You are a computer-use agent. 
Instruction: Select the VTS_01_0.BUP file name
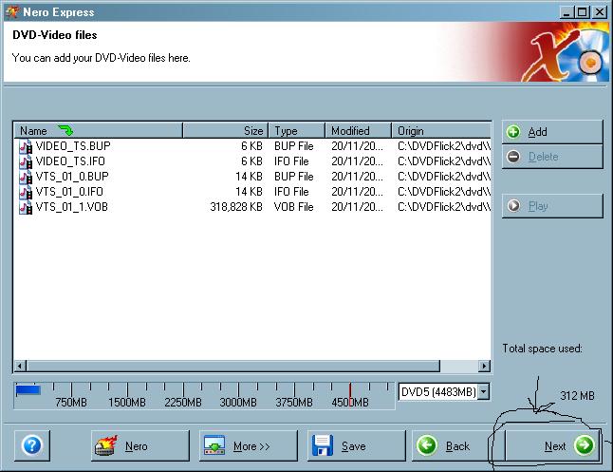72,177
